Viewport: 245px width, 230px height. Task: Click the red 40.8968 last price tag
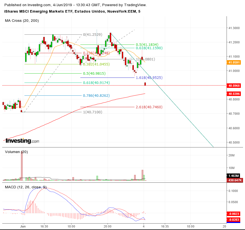[234, 86]
